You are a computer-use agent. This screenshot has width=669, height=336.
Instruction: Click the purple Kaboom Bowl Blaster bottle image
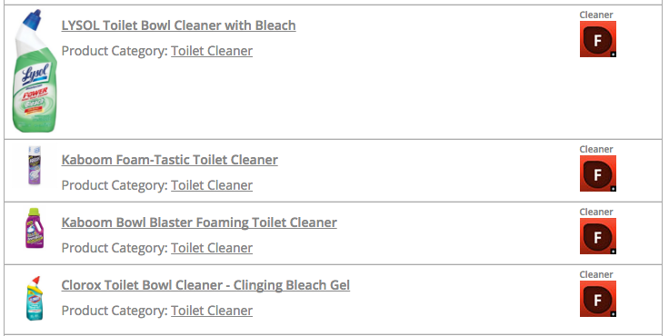pos(35,228)
